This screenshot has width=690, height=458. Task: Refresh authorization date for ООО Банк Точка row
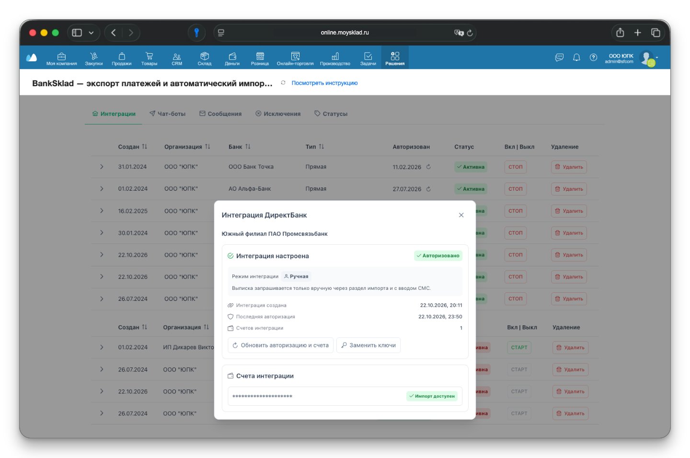click(x=428, y=167)
